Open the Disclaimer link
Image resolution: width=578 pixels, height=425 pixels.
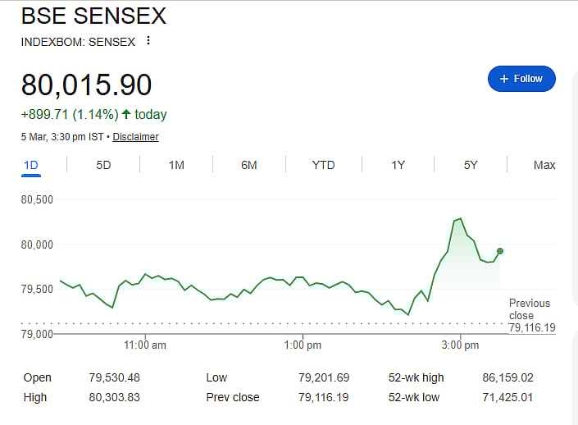click(135, 137)
